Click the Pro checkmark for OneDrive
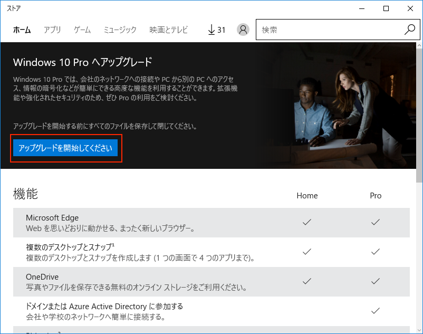 coord(376,282)
